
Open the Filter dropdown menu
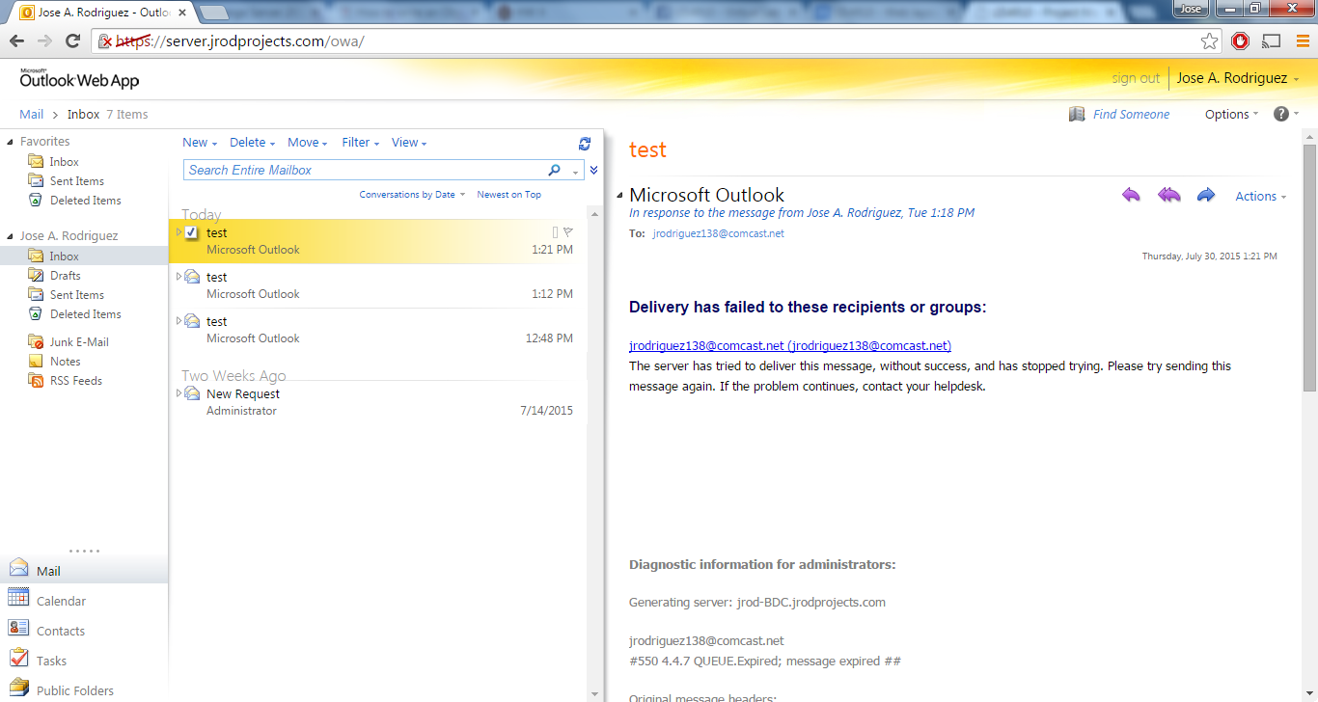coord(361,143)
